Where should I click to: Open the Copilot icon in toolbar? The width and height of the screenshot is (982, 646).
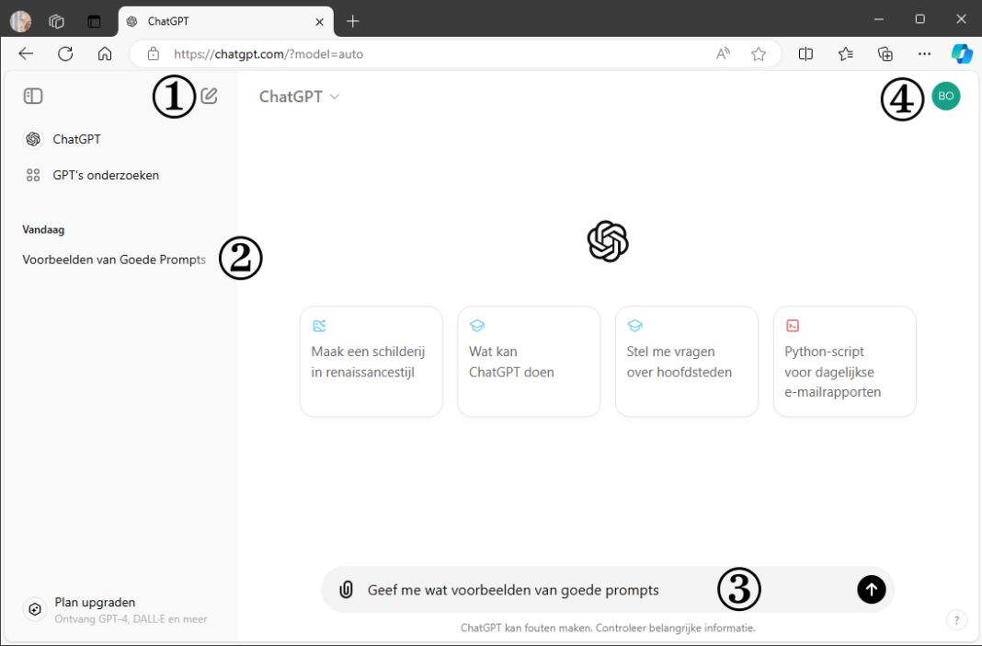tap(962, 53)
